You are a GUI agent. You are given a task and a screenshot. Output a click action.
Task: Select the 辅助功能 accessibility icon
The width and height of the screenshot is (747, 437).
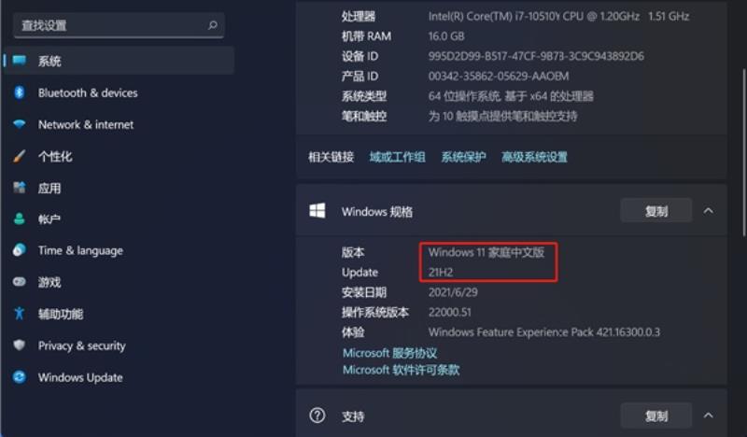pos(19,314)
